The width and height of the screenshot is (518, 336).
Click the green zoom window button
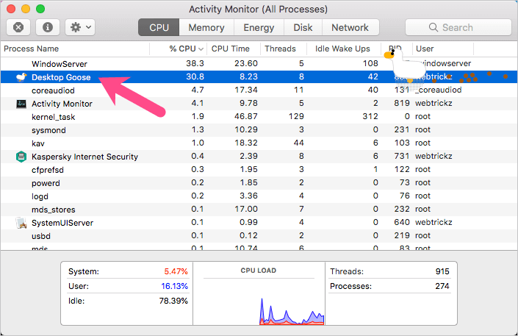point(40,9)
